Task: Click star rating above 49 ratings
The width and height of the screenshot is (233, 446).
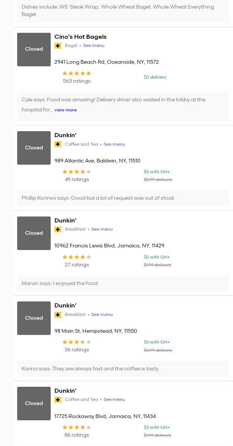Action: [76, 172]
